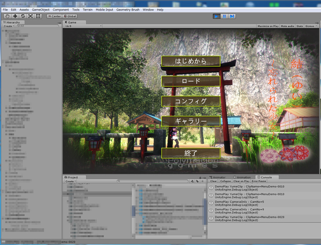321x245 pixels.
Task: Click the search by type icon in Project
Action: [x=192, y=181]
